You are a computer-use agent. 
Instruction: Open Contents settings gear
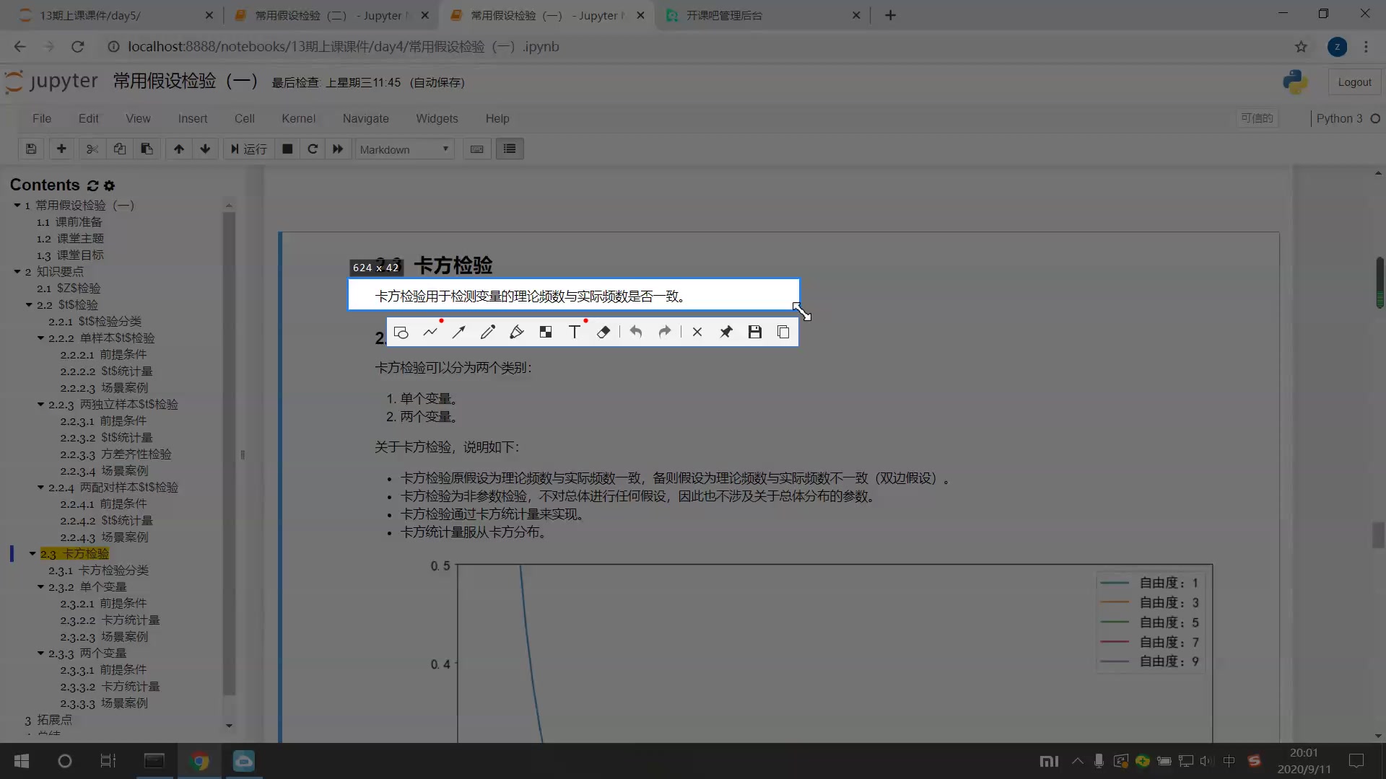pyautogui.click(x=110, y=185)
